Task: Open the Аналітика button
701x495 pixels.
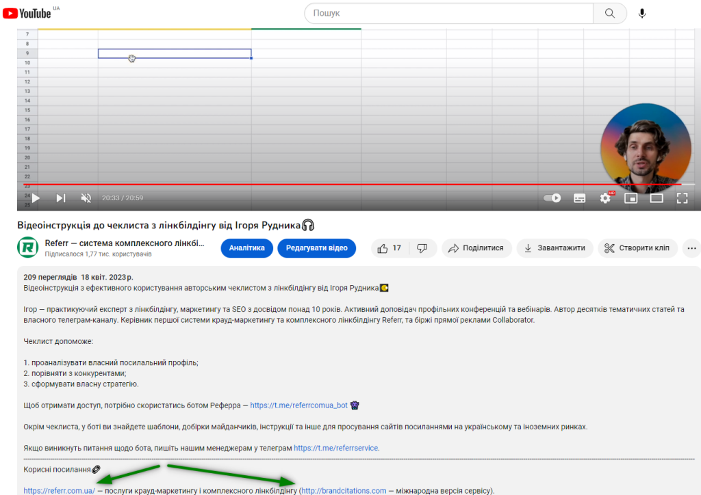Action: pos(247,248)
